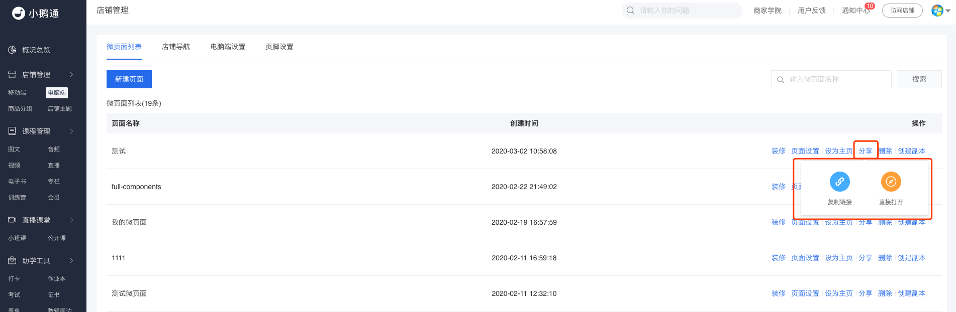Open the user avatar icon in header
Viewport: 956px width, 312px height.
click(937, 11)
